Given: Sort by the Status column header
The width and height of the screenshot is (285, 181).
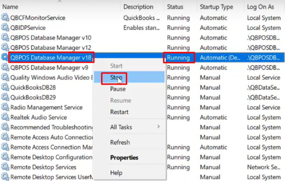Looking at the screenshot, I should 175,7.
